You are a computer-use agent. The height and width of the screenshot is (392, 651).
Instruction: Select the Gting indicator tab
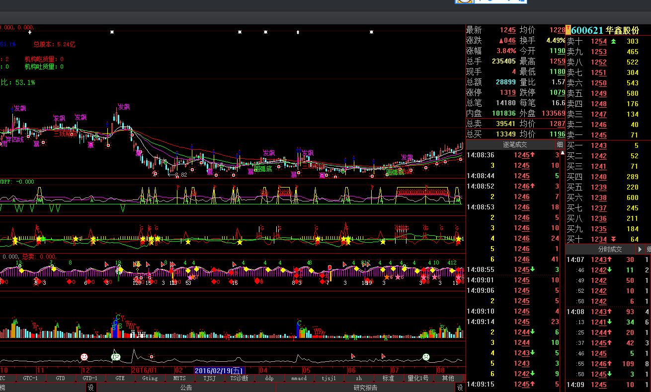[150, 378]
